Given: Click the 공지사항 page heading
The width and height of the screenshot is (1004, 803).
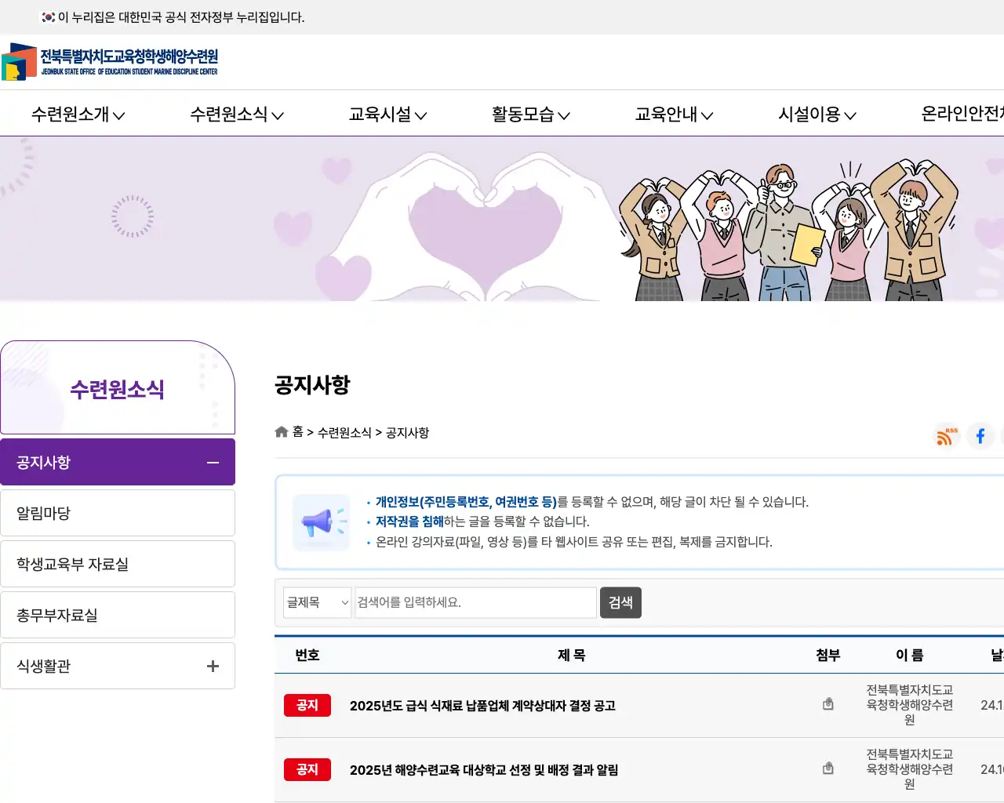Looking at the screenshot, I should [312, 385].
